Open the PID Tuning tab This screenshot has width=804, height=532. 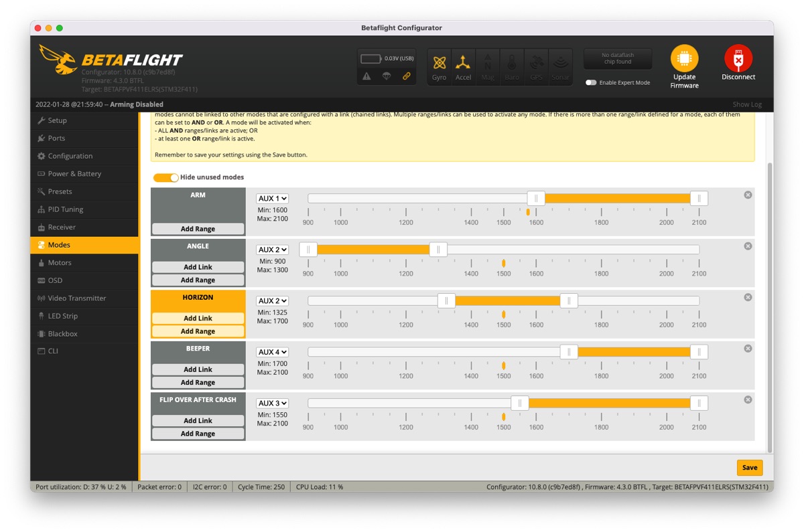84,209
